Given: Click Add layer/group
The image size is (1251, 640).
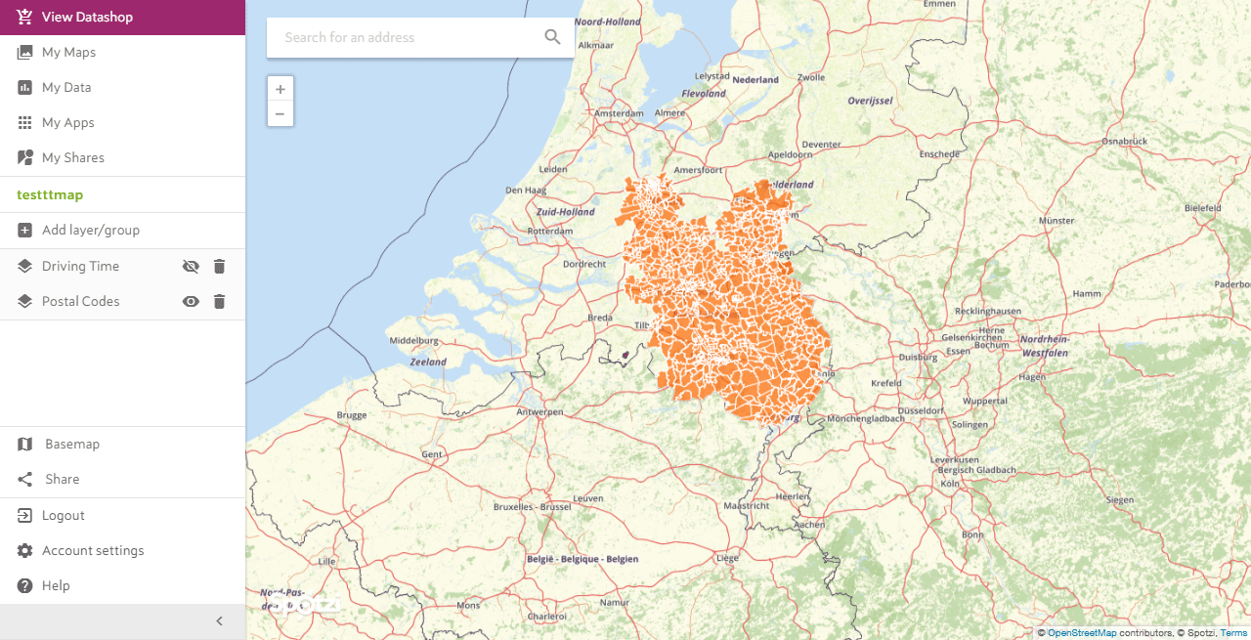Looking at the screenshot, I should (x=122, y=231).
